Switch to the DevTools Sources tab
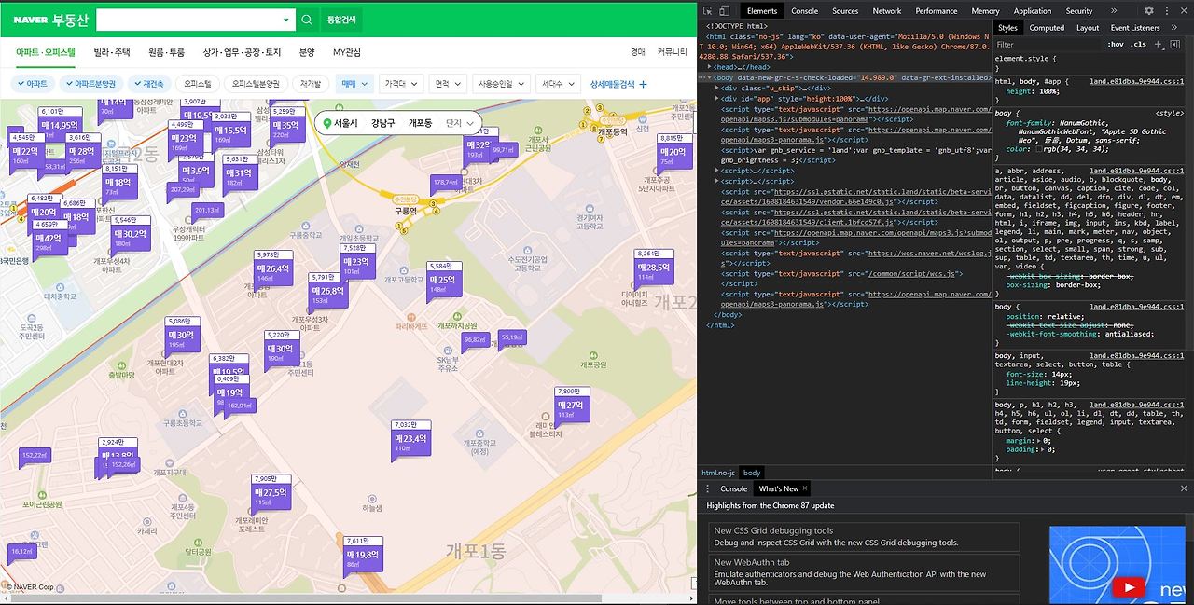Screen dimensions: 1194x605 click(x=845, y=11)
